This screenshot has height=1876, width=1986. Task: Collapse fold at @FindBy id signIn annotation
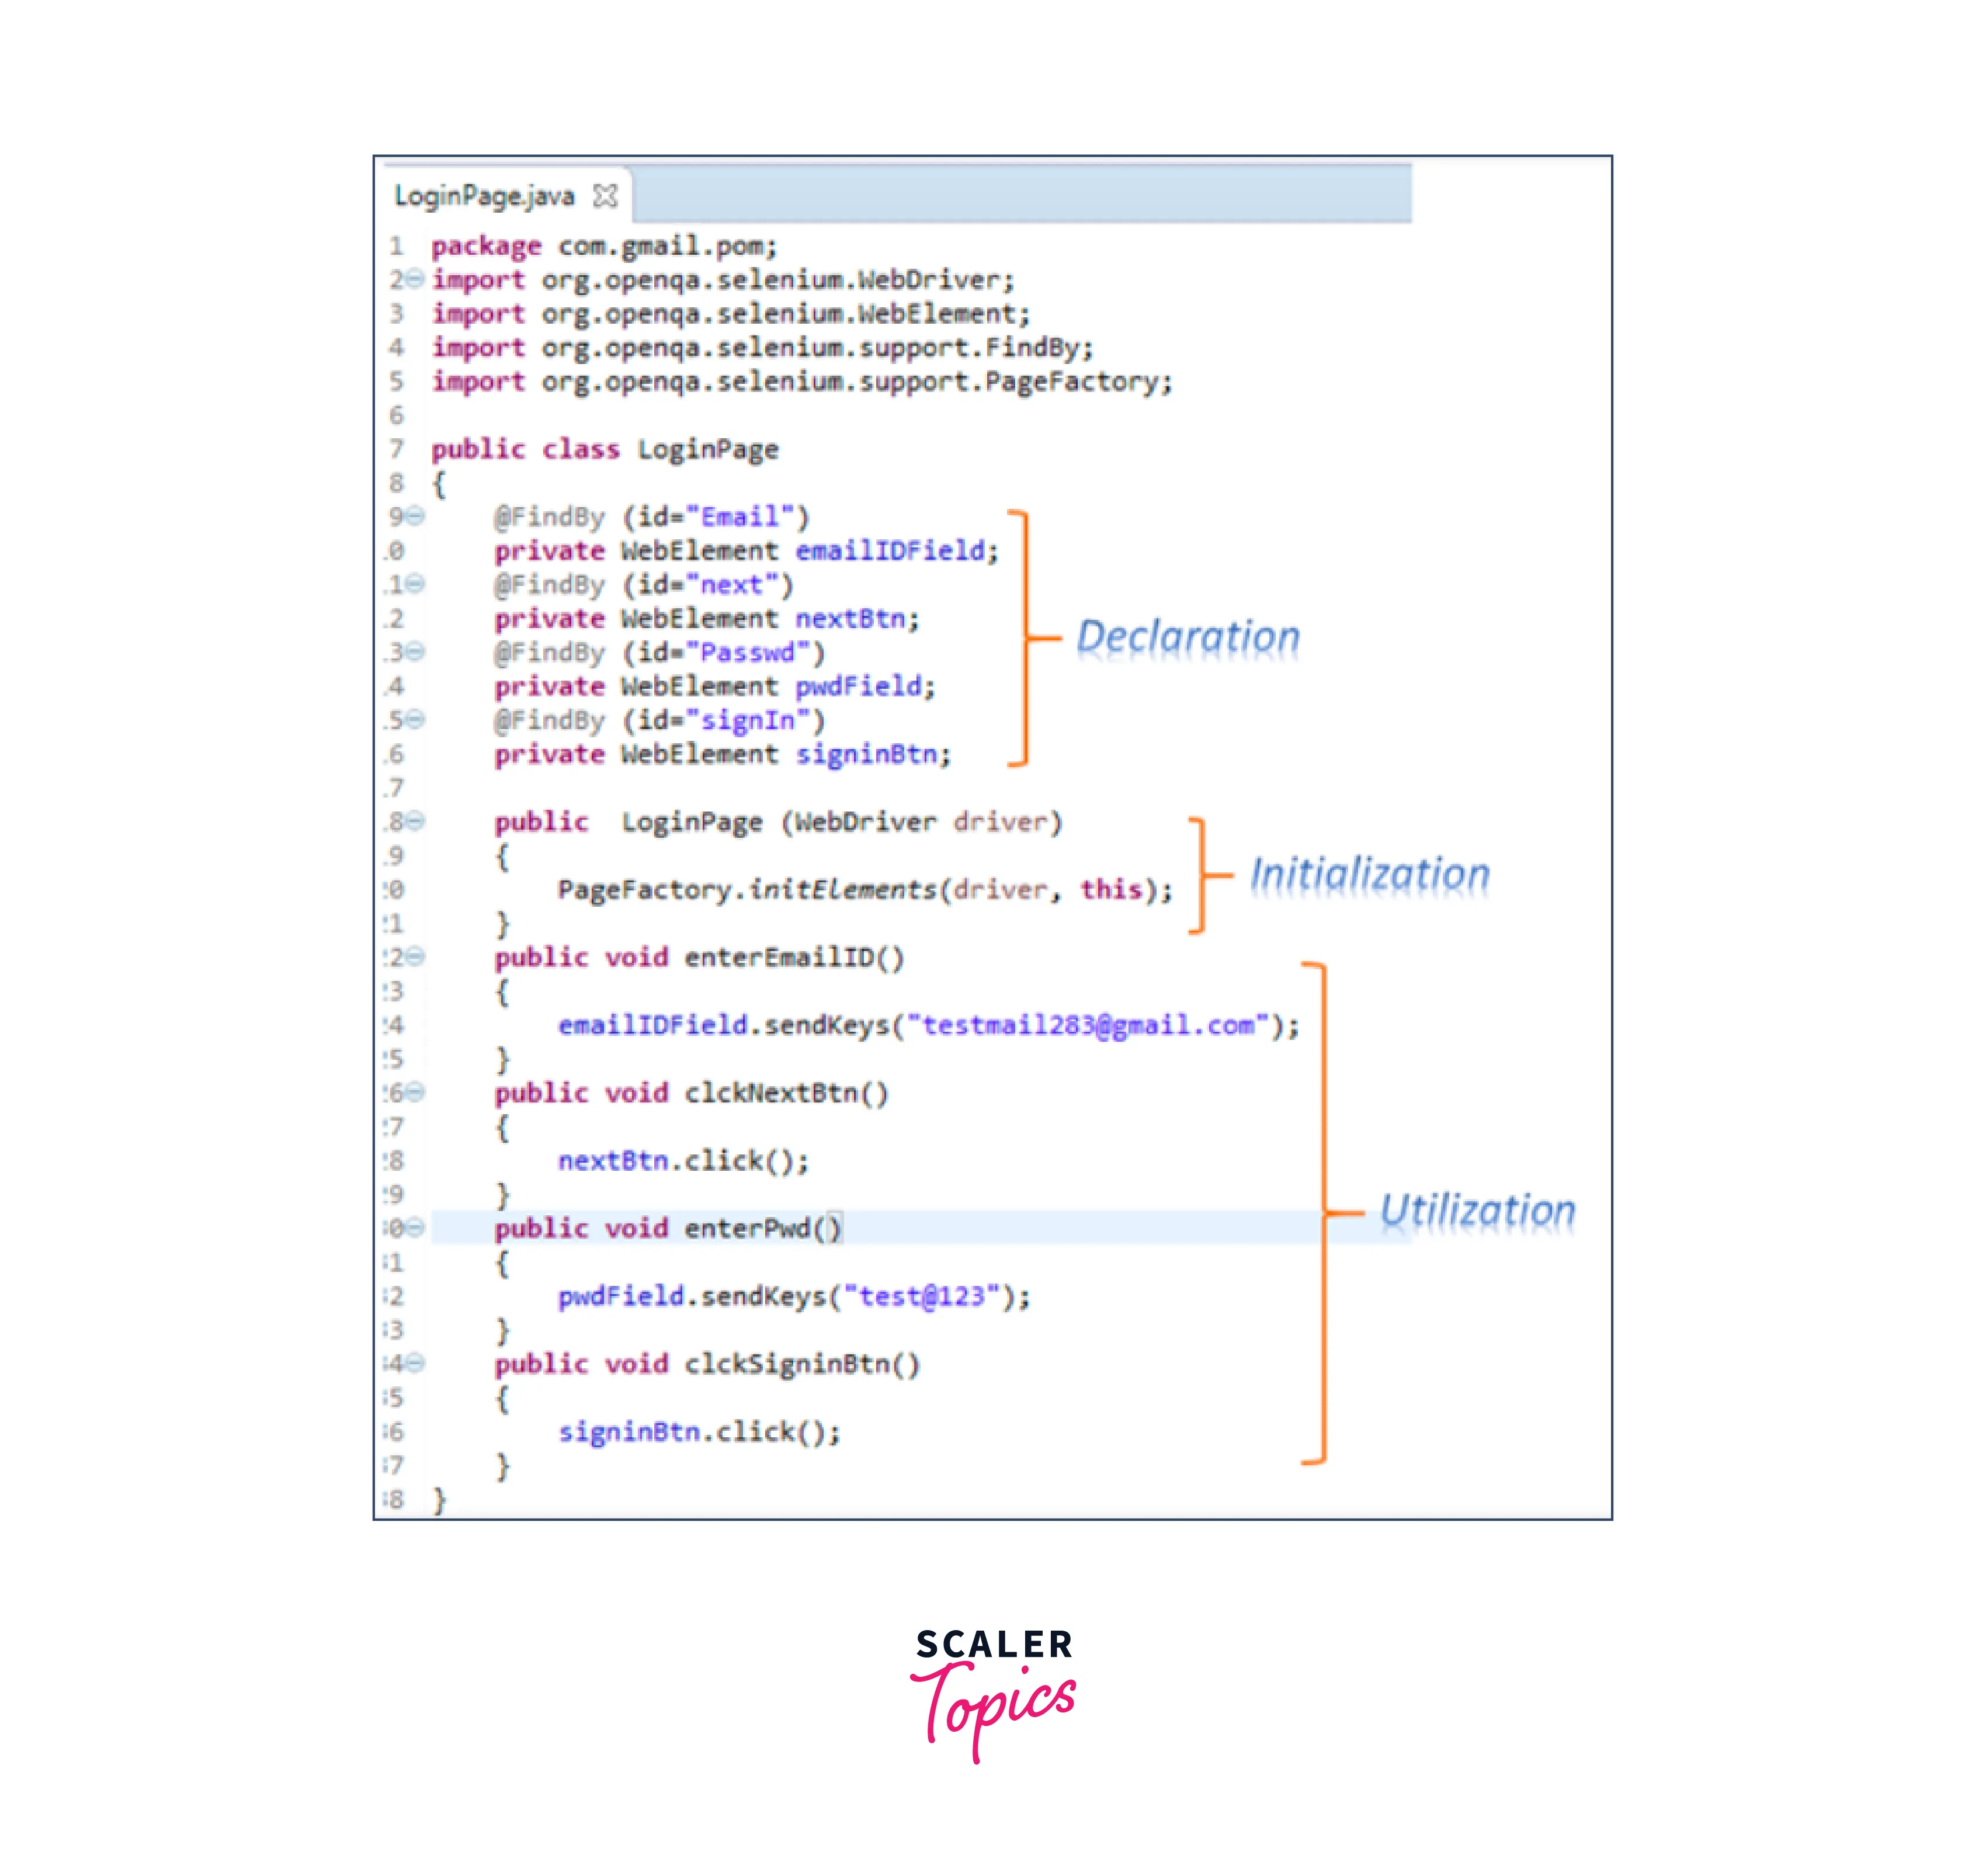tap(415, 720)
